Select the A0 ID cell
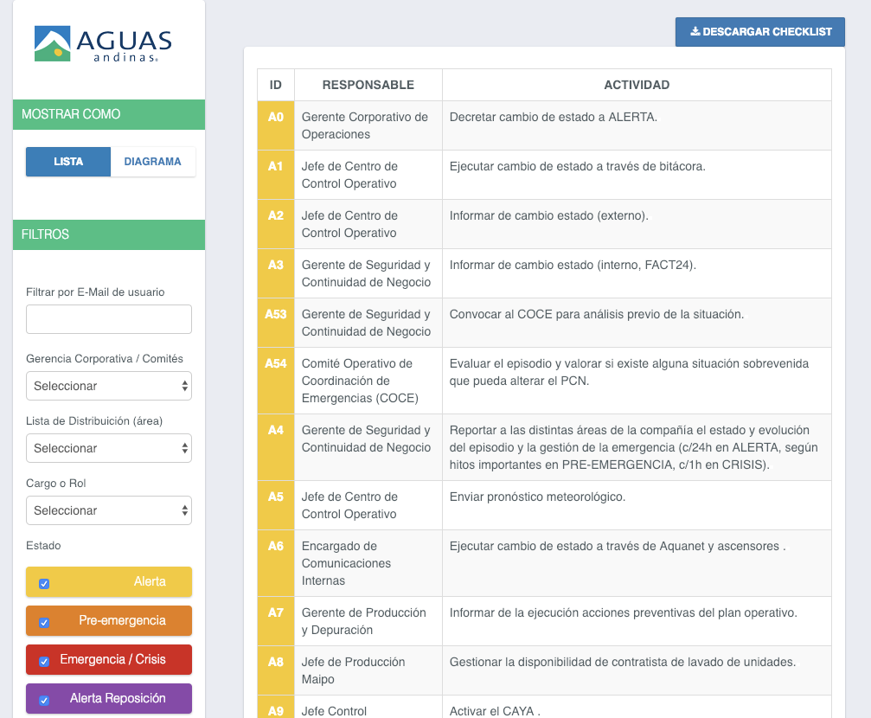 pyautogui.click(x=276, y=125)
